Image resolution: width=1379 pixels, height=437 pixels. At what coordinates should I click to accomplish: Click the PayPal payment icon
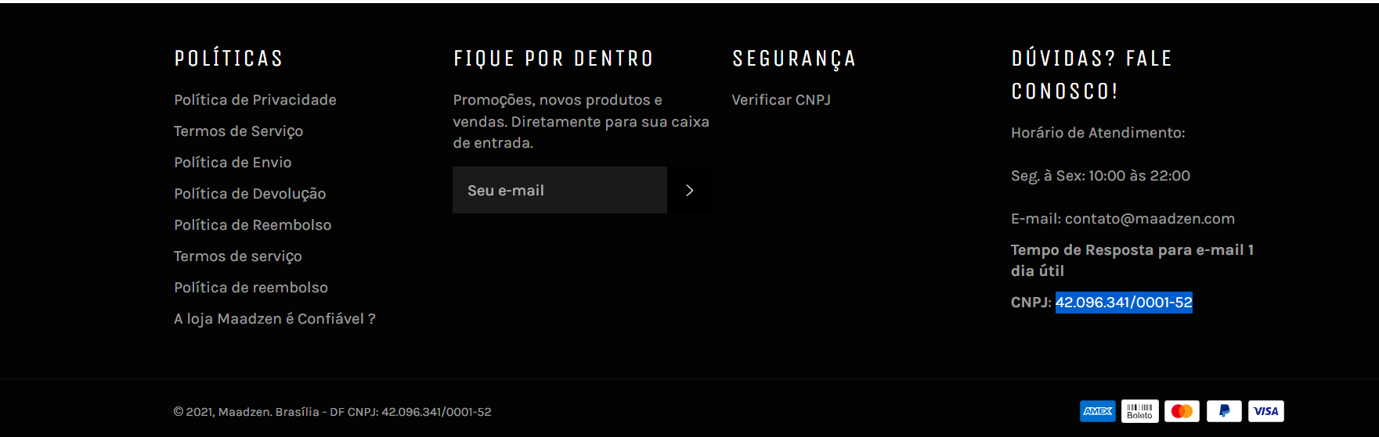(1224, 411)
